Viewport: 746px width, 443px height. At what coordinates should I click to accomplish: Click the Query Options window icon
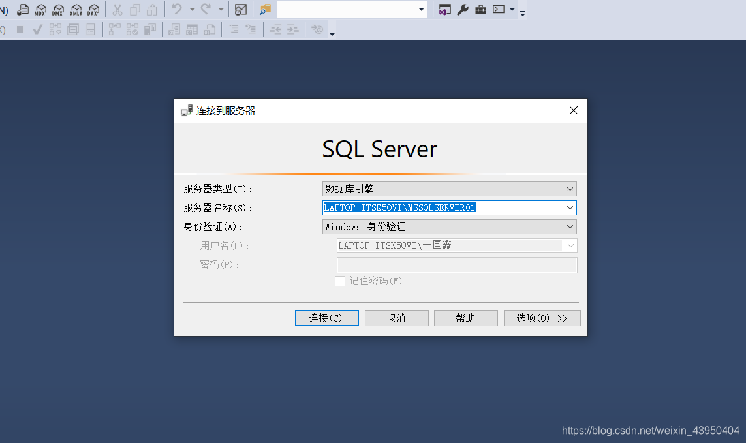coord(73,29)
